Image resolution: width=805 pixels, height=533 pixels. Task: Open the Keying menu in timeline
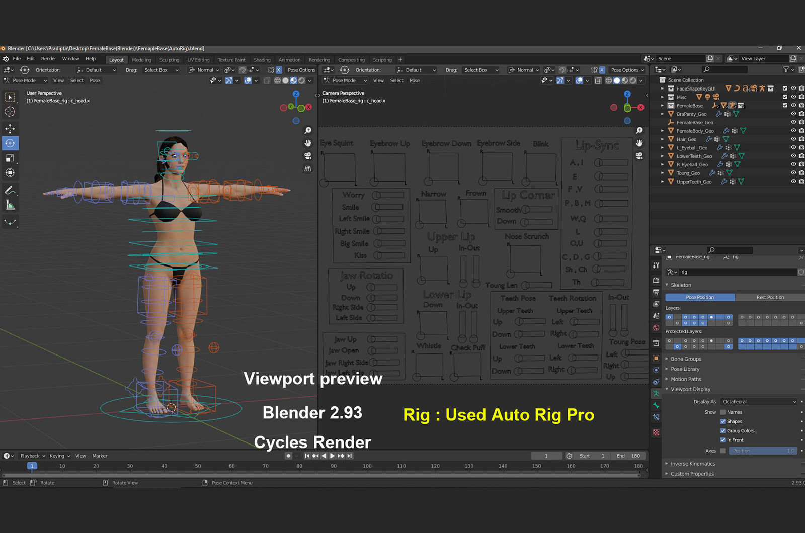click(59, 456)
